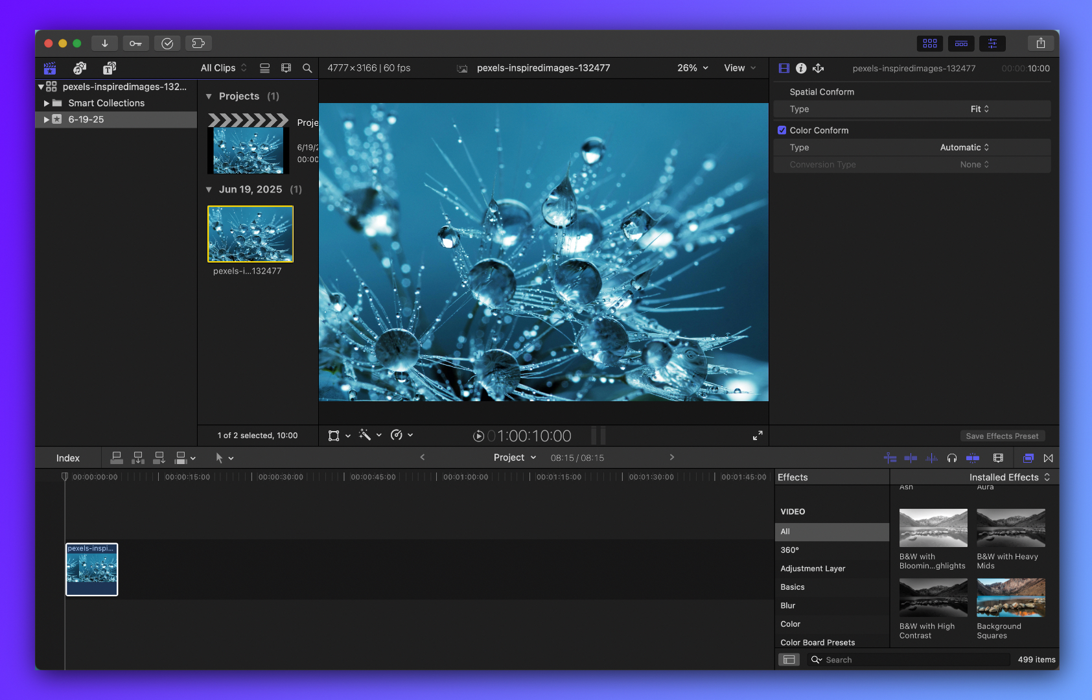Select the Background Squares effect thumbnail

(1010, 598)
